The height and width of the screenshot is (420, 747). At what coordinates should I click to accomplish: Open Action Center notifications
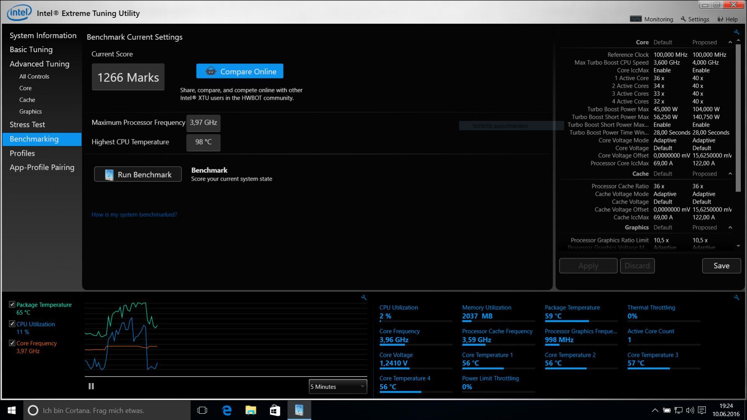tap(702, 410)
